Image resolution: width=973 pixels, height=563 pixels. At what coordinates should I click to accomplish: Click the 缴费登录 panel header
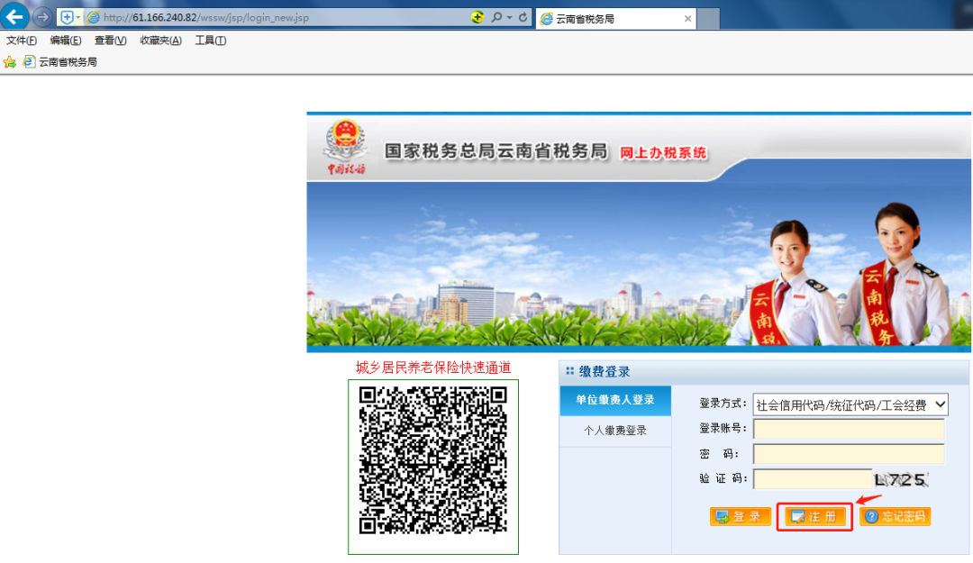764,372
